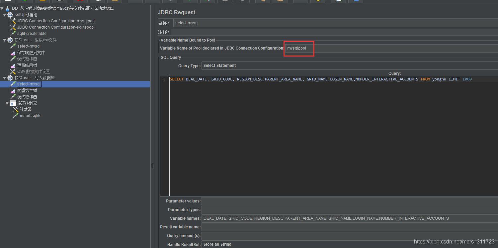498x248 pixels.
Task: Open the Handle ResultSet dropdown
Action: coord(350,244)
